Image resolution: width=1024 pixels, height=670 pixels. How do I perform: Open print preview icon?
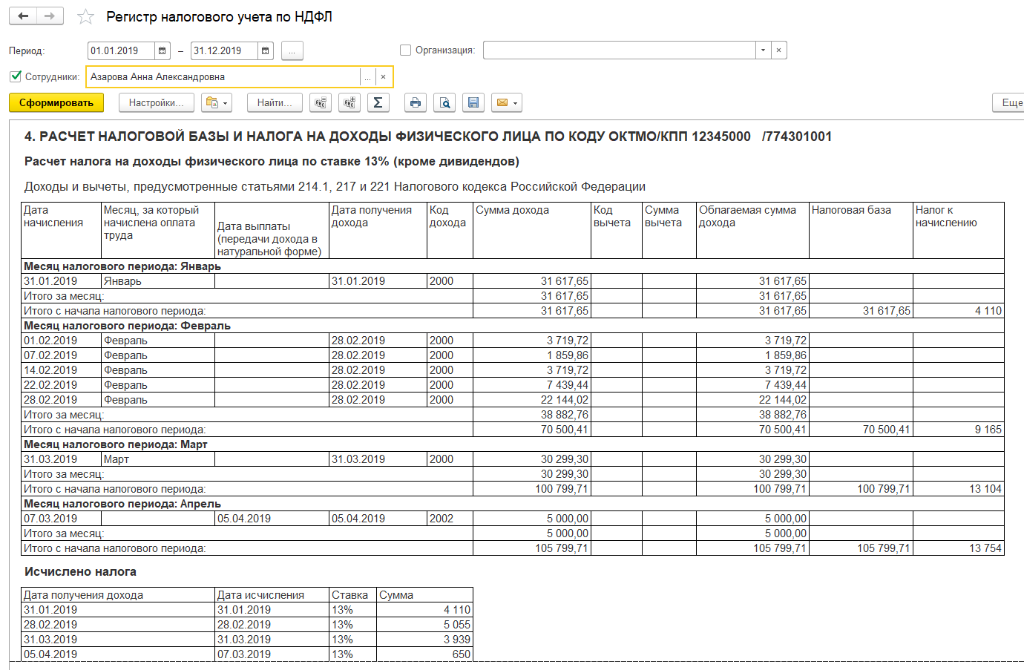pyautogui.click(x=444, y=102)
